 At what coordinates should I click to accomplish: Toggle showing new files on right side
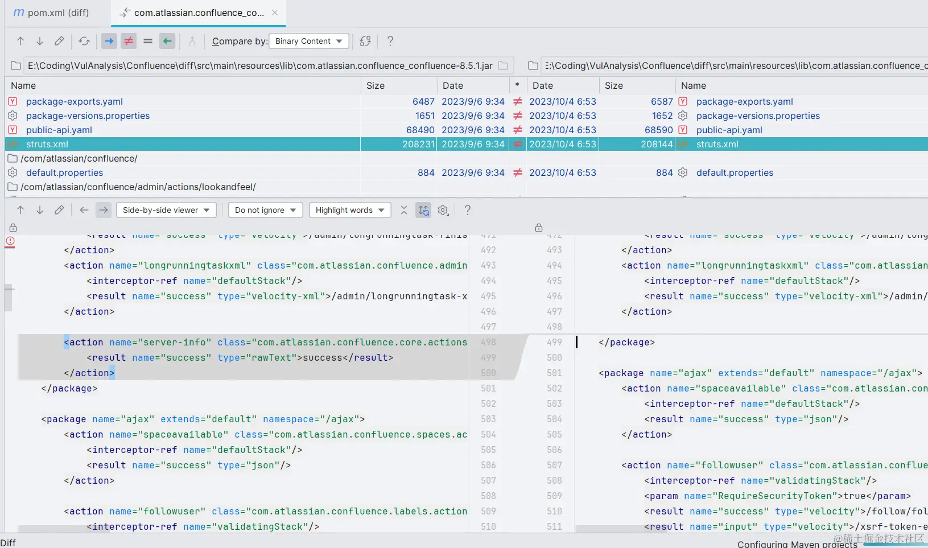pos(167,41)
